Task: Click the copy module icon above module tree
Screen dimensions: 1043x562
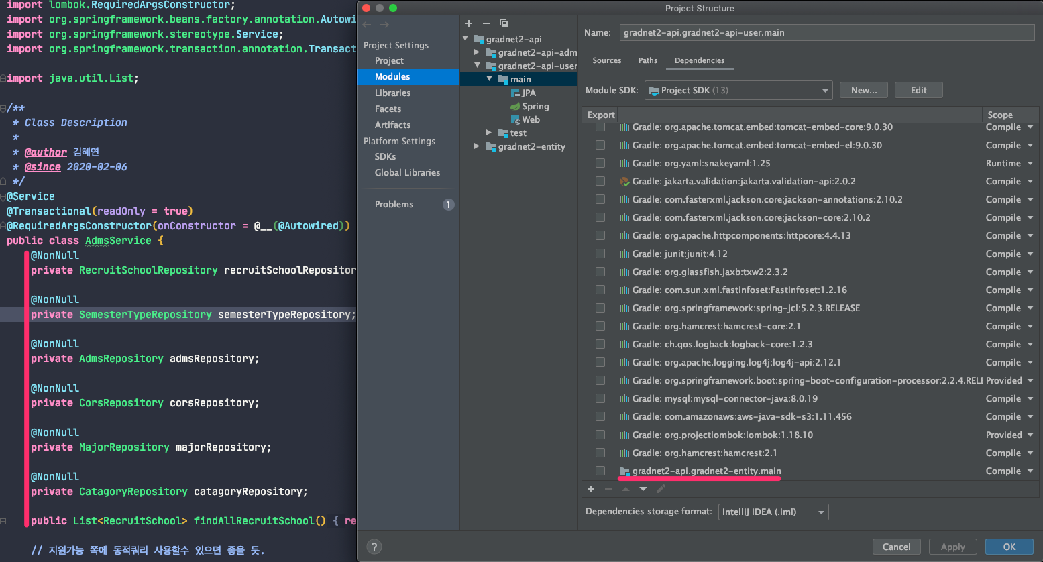Action: point(504,23)
